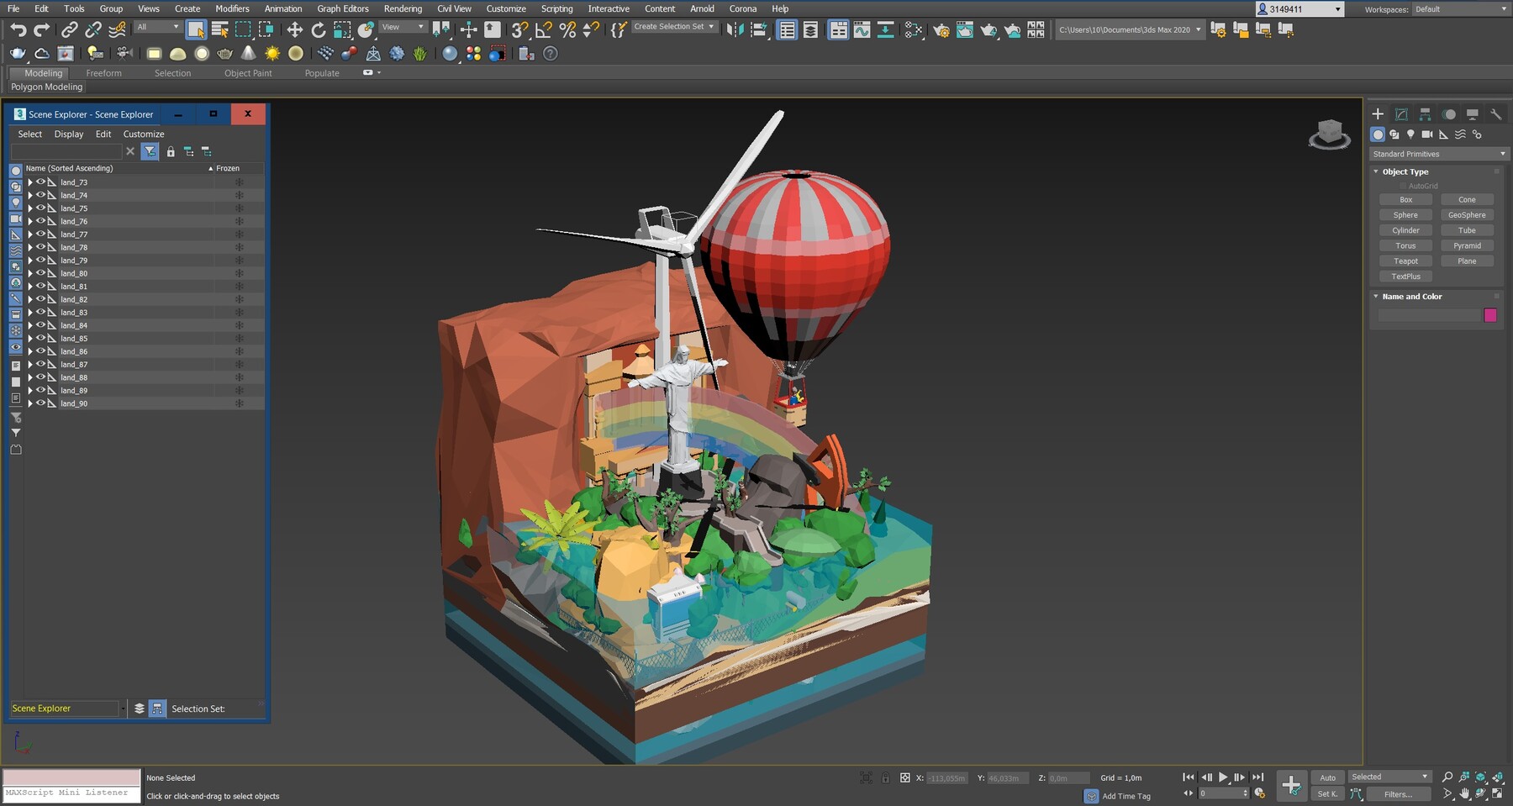
Task: Toggle the Scene Explorer toolbar icon
Action: pyautogui.click(x=787, y=30)
